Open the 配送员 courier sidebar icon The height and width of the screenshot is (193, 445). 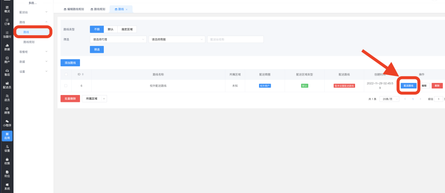coord(7,85)
